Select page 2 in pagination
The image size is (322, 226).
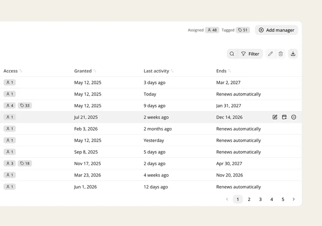click(x=249, y=199)
